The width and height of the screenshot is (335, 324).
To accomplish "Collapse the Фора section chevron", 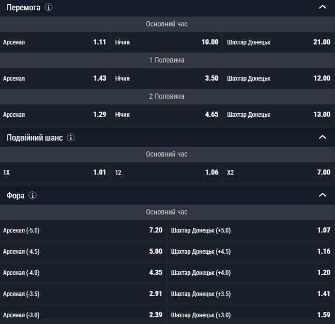I will 323,195.
